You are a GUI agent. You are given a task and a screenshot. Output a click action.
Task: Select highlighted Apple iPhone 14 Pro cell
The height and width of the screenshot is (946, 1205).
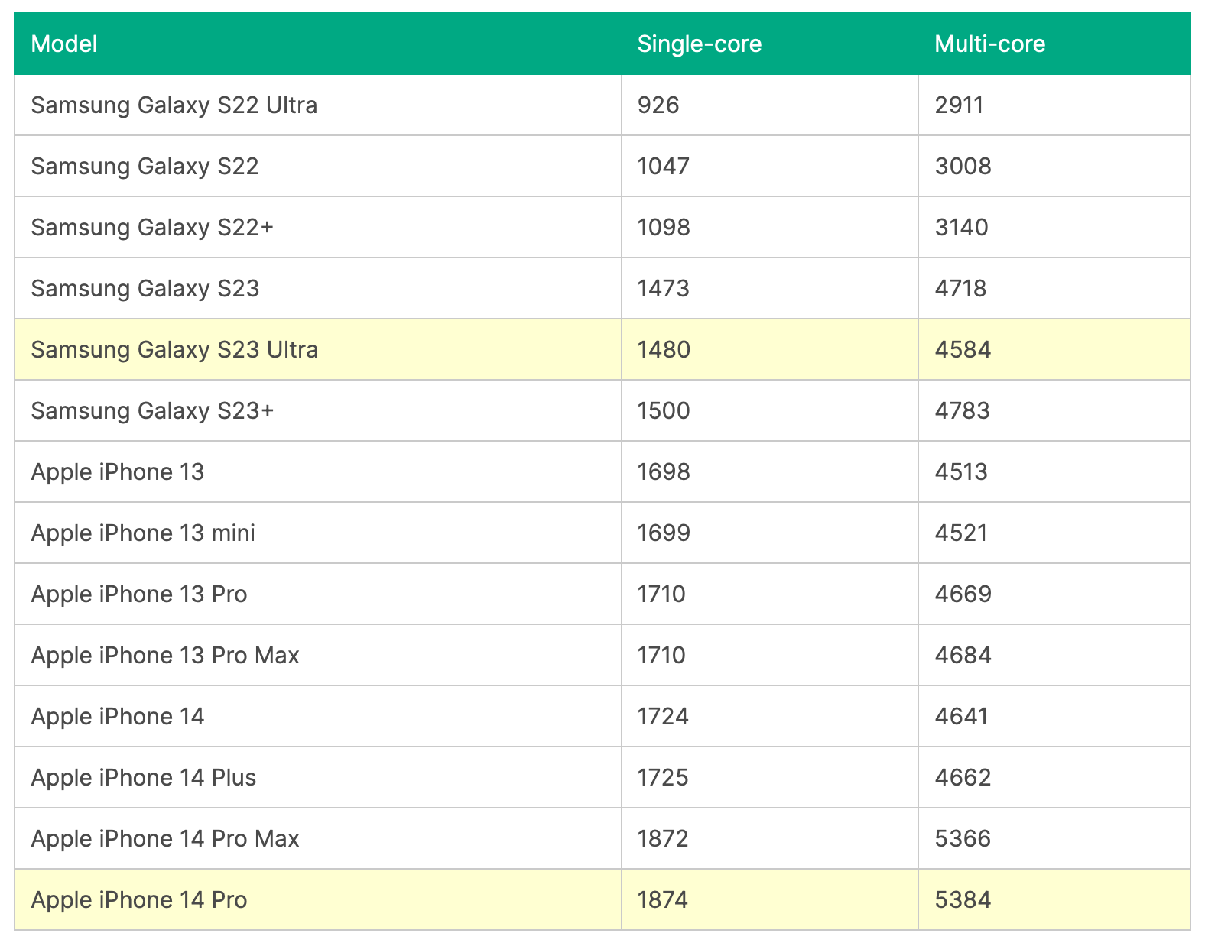point(139,900)
